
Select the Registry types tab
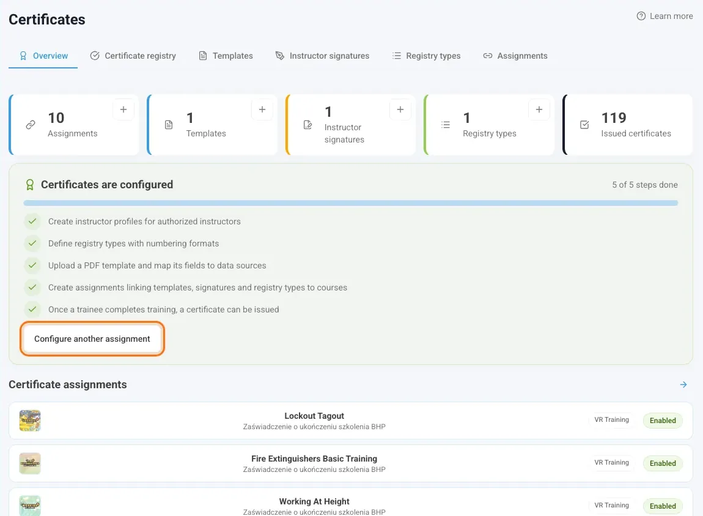(x=426, y=56)
